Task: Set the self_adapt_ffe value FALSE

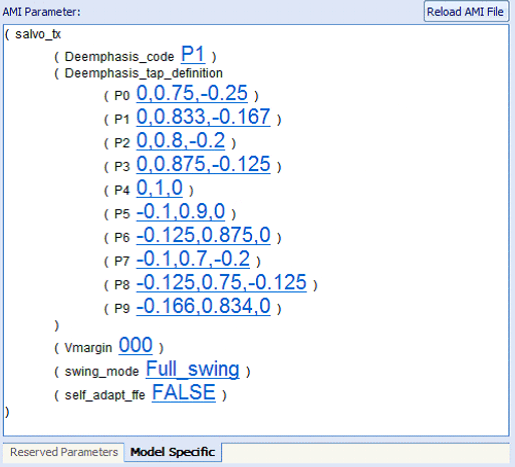Action: point(184,392)
